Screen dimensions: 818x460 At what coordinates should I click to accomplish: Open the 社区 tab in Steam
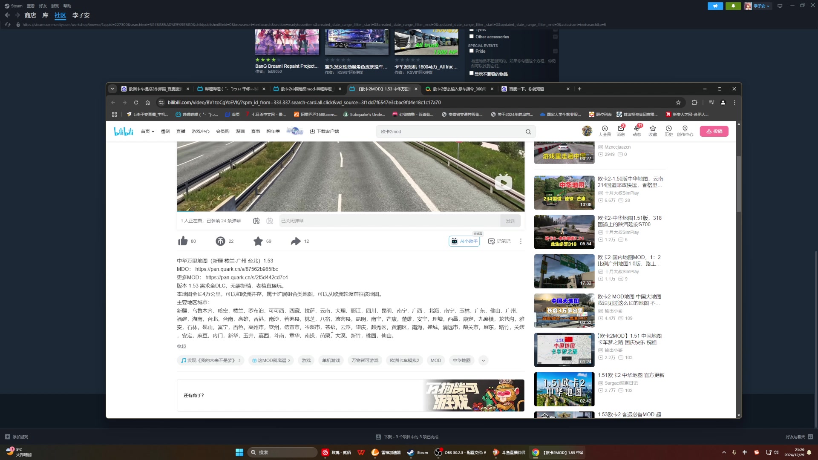click(60, 15)
